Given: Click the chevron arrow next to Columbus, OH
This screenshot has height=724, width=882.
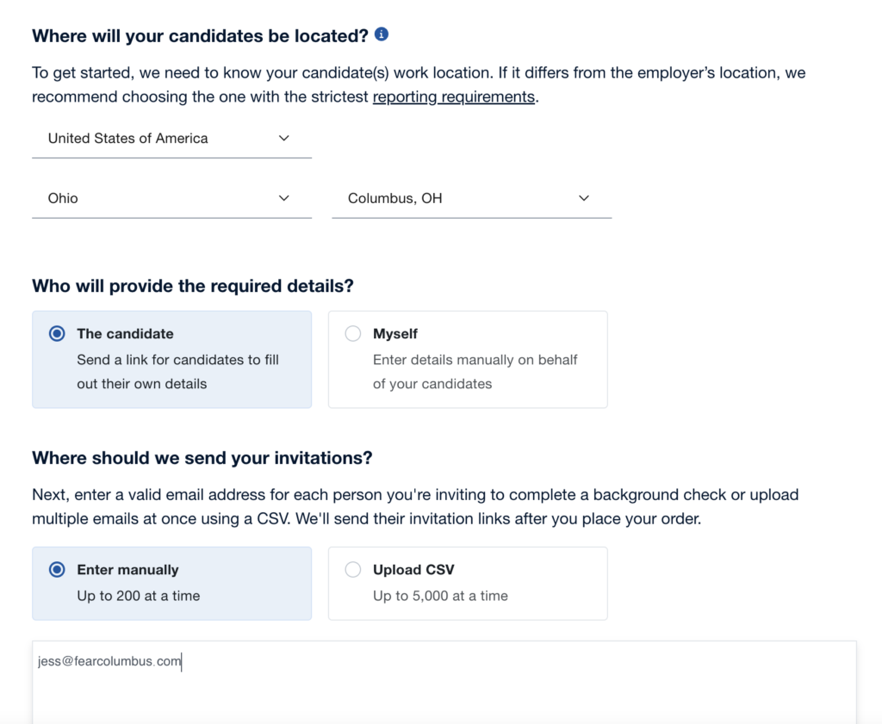Looking at the screenshot, I should tap(584, 199).
